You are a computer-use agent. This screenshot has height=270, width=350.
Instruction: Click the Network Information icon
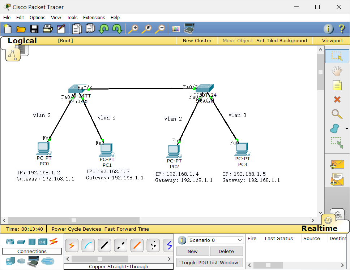pos(328,29)
